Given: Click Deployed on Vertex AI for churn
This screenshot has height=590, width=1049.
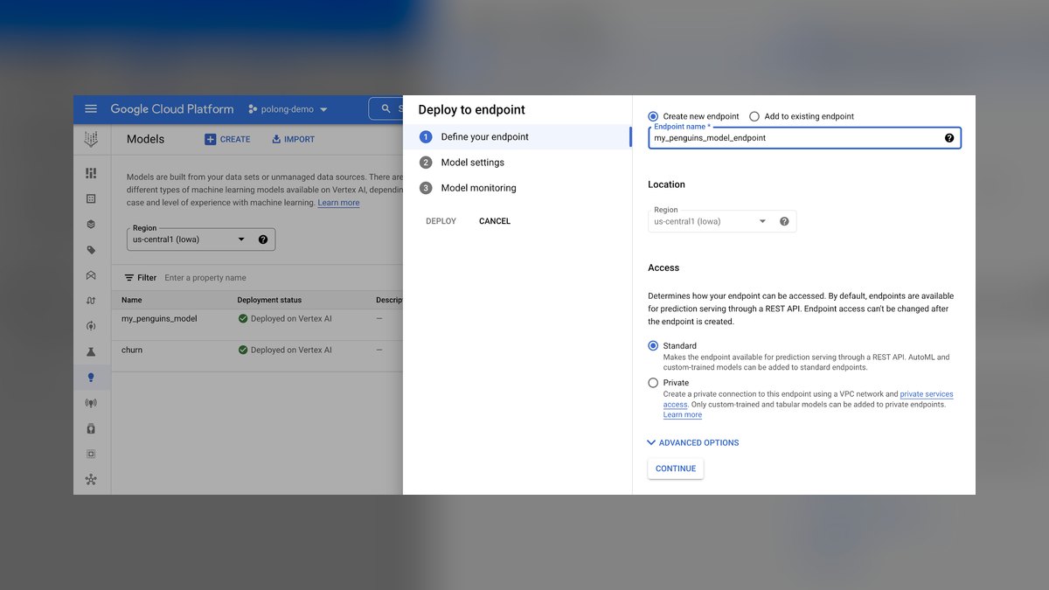Looking at the screenshot, I should tap(291, 351).
